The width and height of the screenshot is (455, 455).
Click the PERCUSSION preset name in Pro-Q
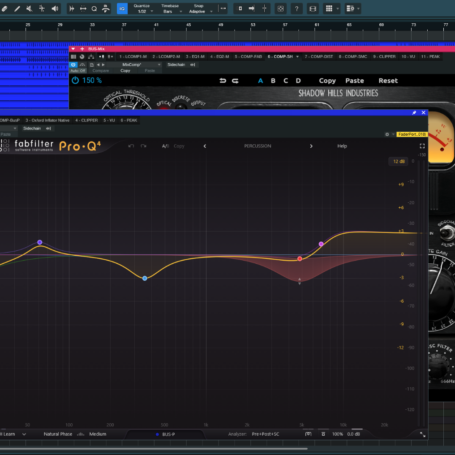tap(258, 146)
